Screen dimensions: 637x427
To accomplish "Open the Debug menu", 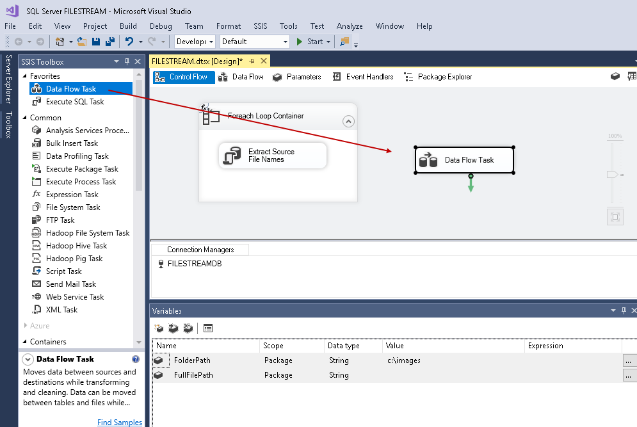I will (x=161, y=26).
